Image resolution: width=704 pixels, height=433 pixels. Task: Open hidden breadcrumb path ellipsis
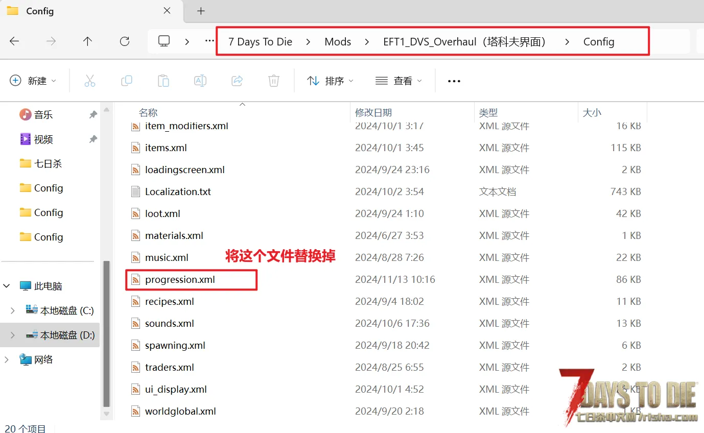click(209, 41)
